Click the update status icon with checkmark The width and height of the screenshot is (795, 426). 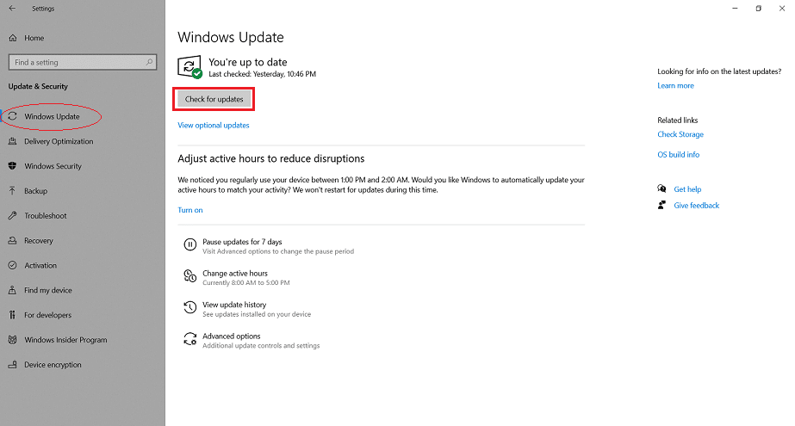pos(190,67)
